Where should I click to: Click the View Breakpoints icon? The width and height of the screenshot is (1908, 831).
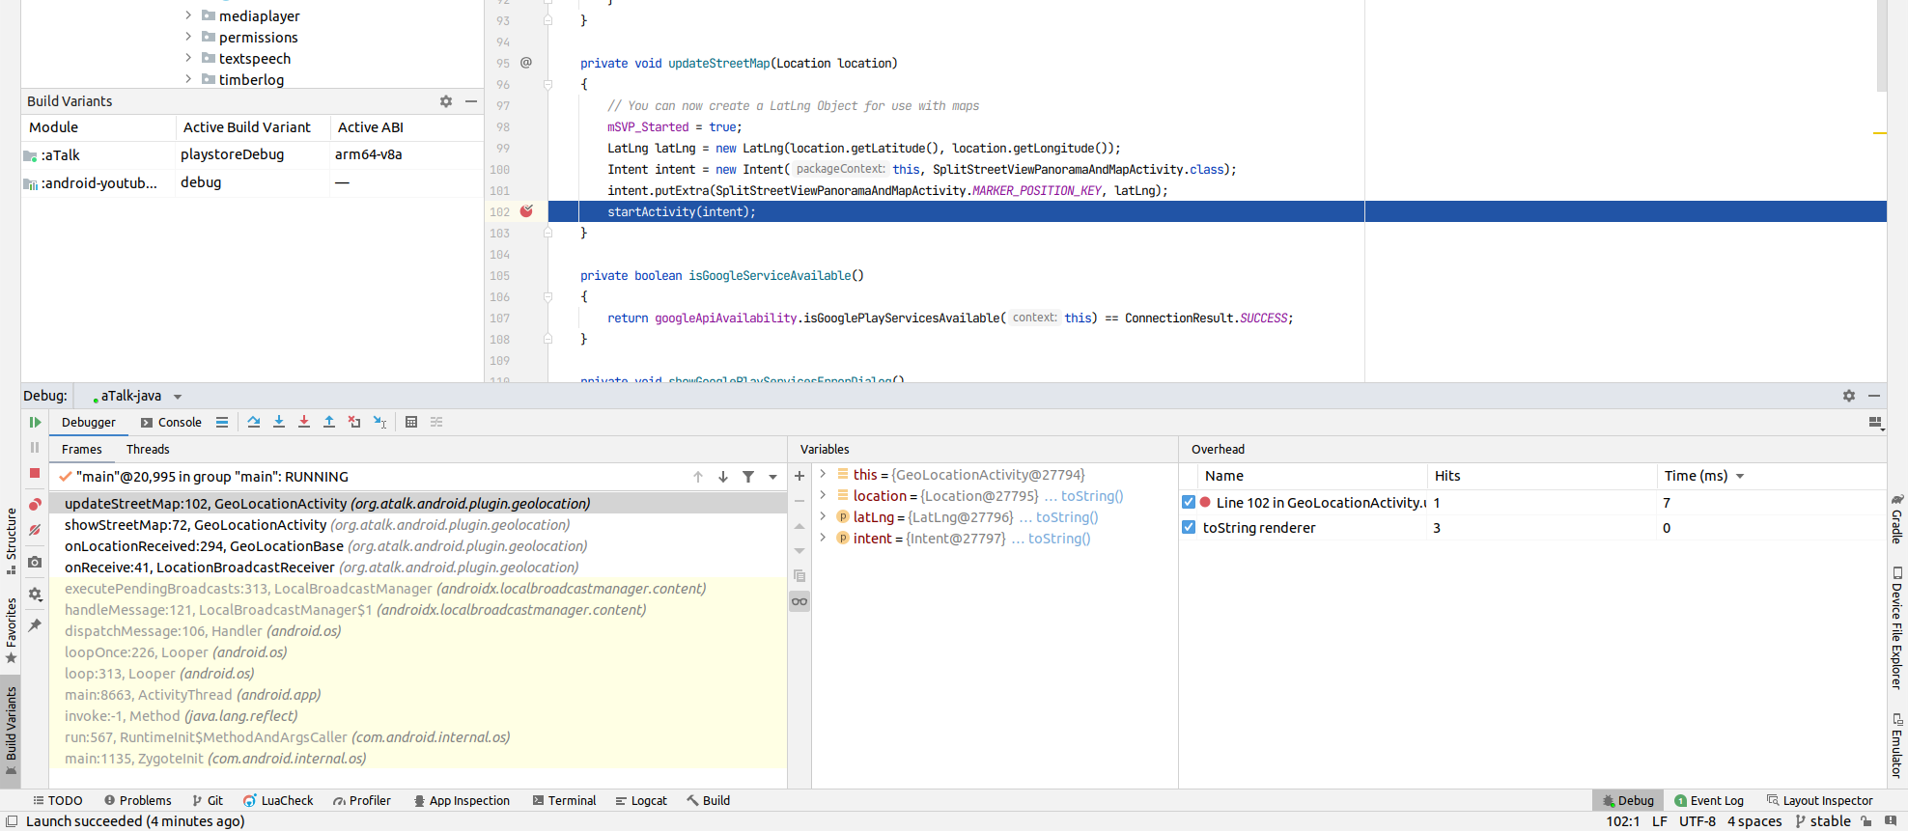click(x=35, y=504)
